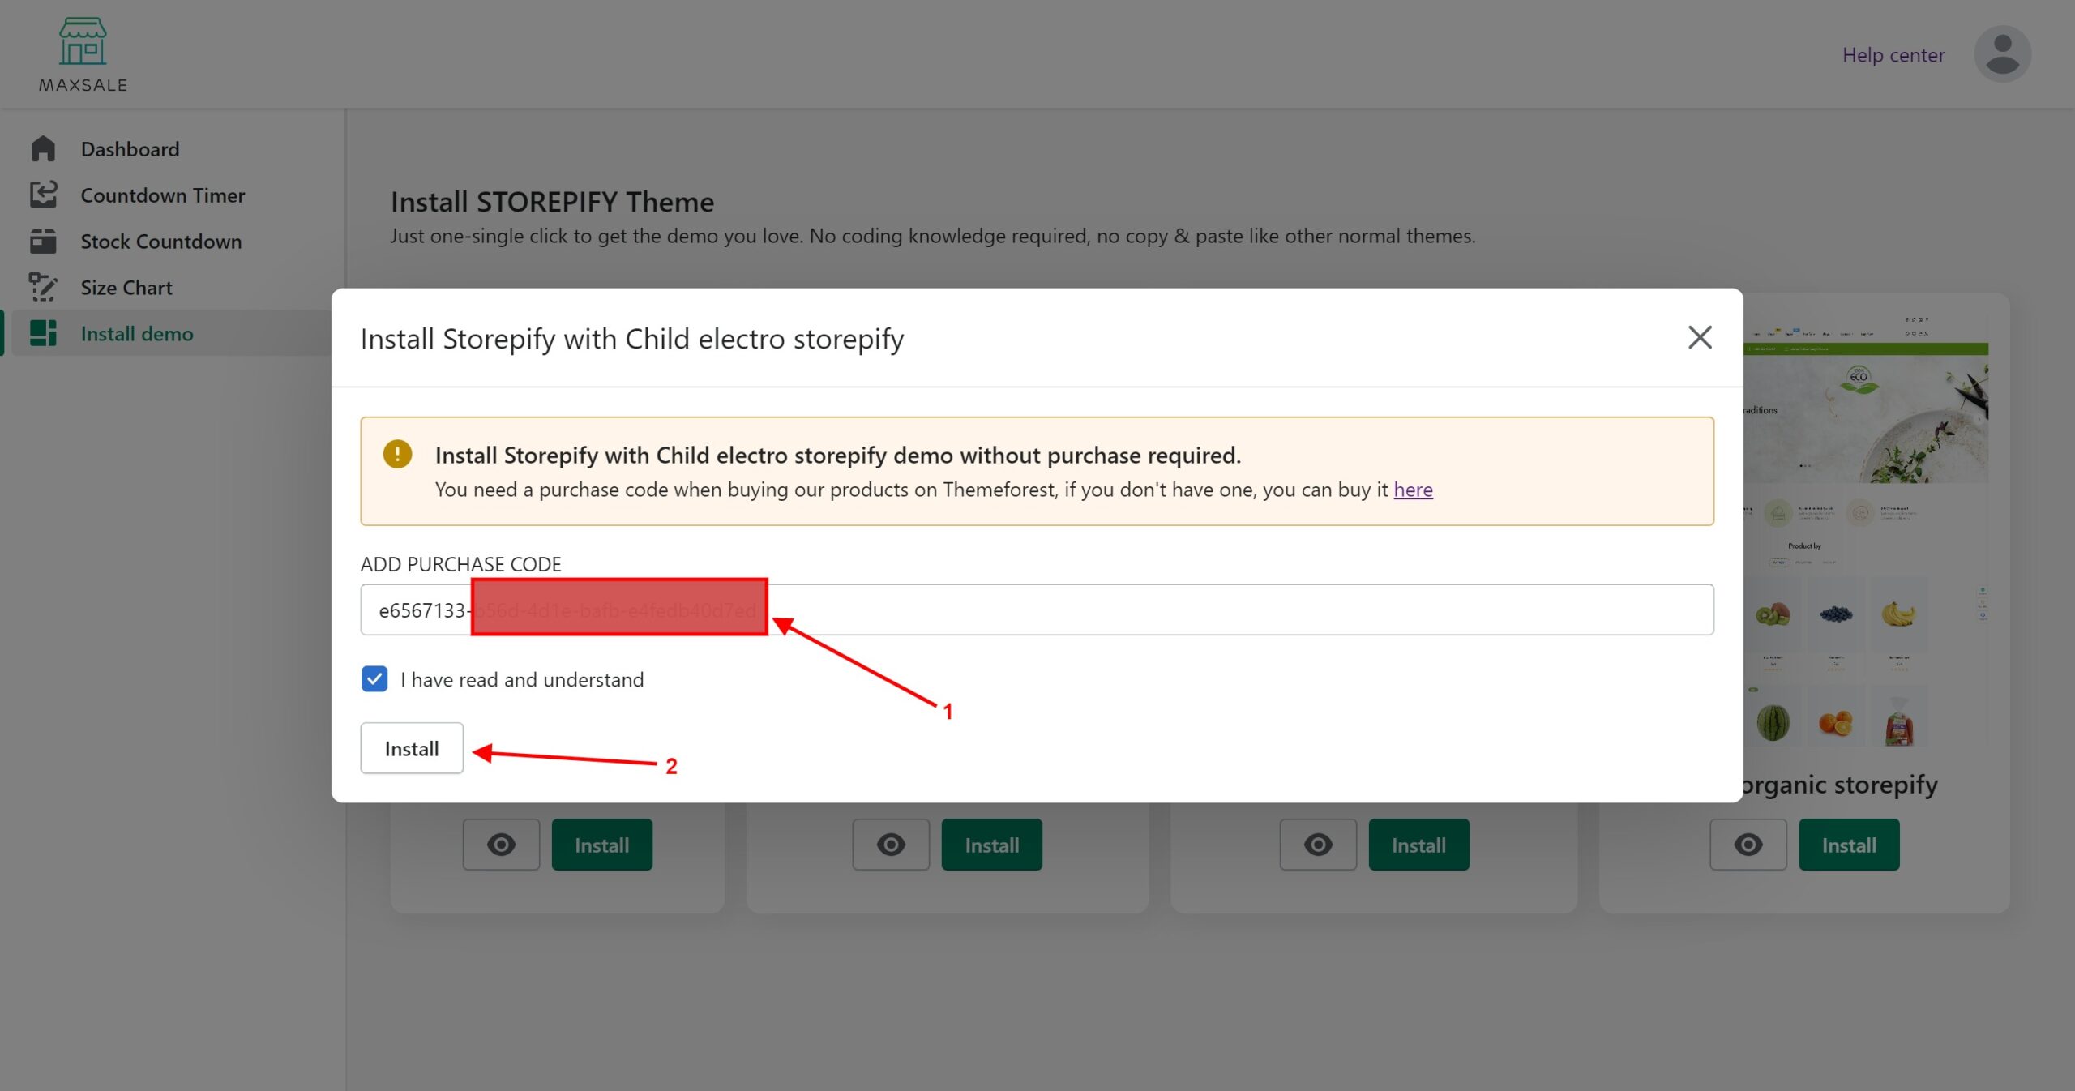This screenshot has height=1091, width=2075.
Task: Click the 'ADD PURCHASE CODE' label
Action: coord(460,564)
